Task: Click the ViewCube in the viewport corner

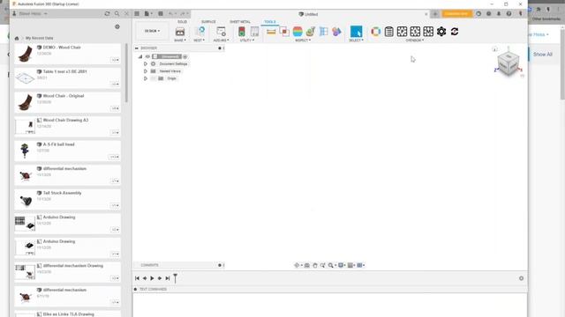Action: pos(508,63)
